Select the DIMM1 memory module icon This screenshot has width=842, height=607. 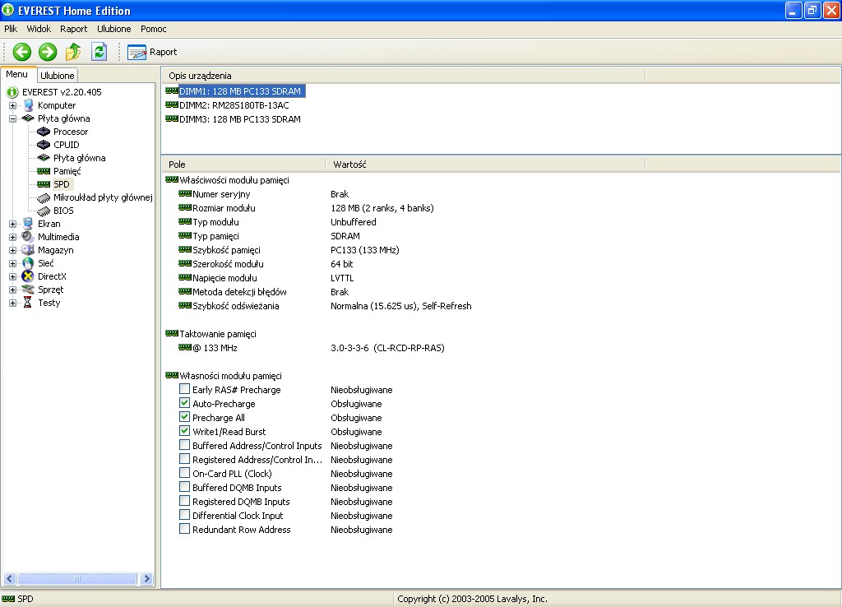tap(172, 90)
